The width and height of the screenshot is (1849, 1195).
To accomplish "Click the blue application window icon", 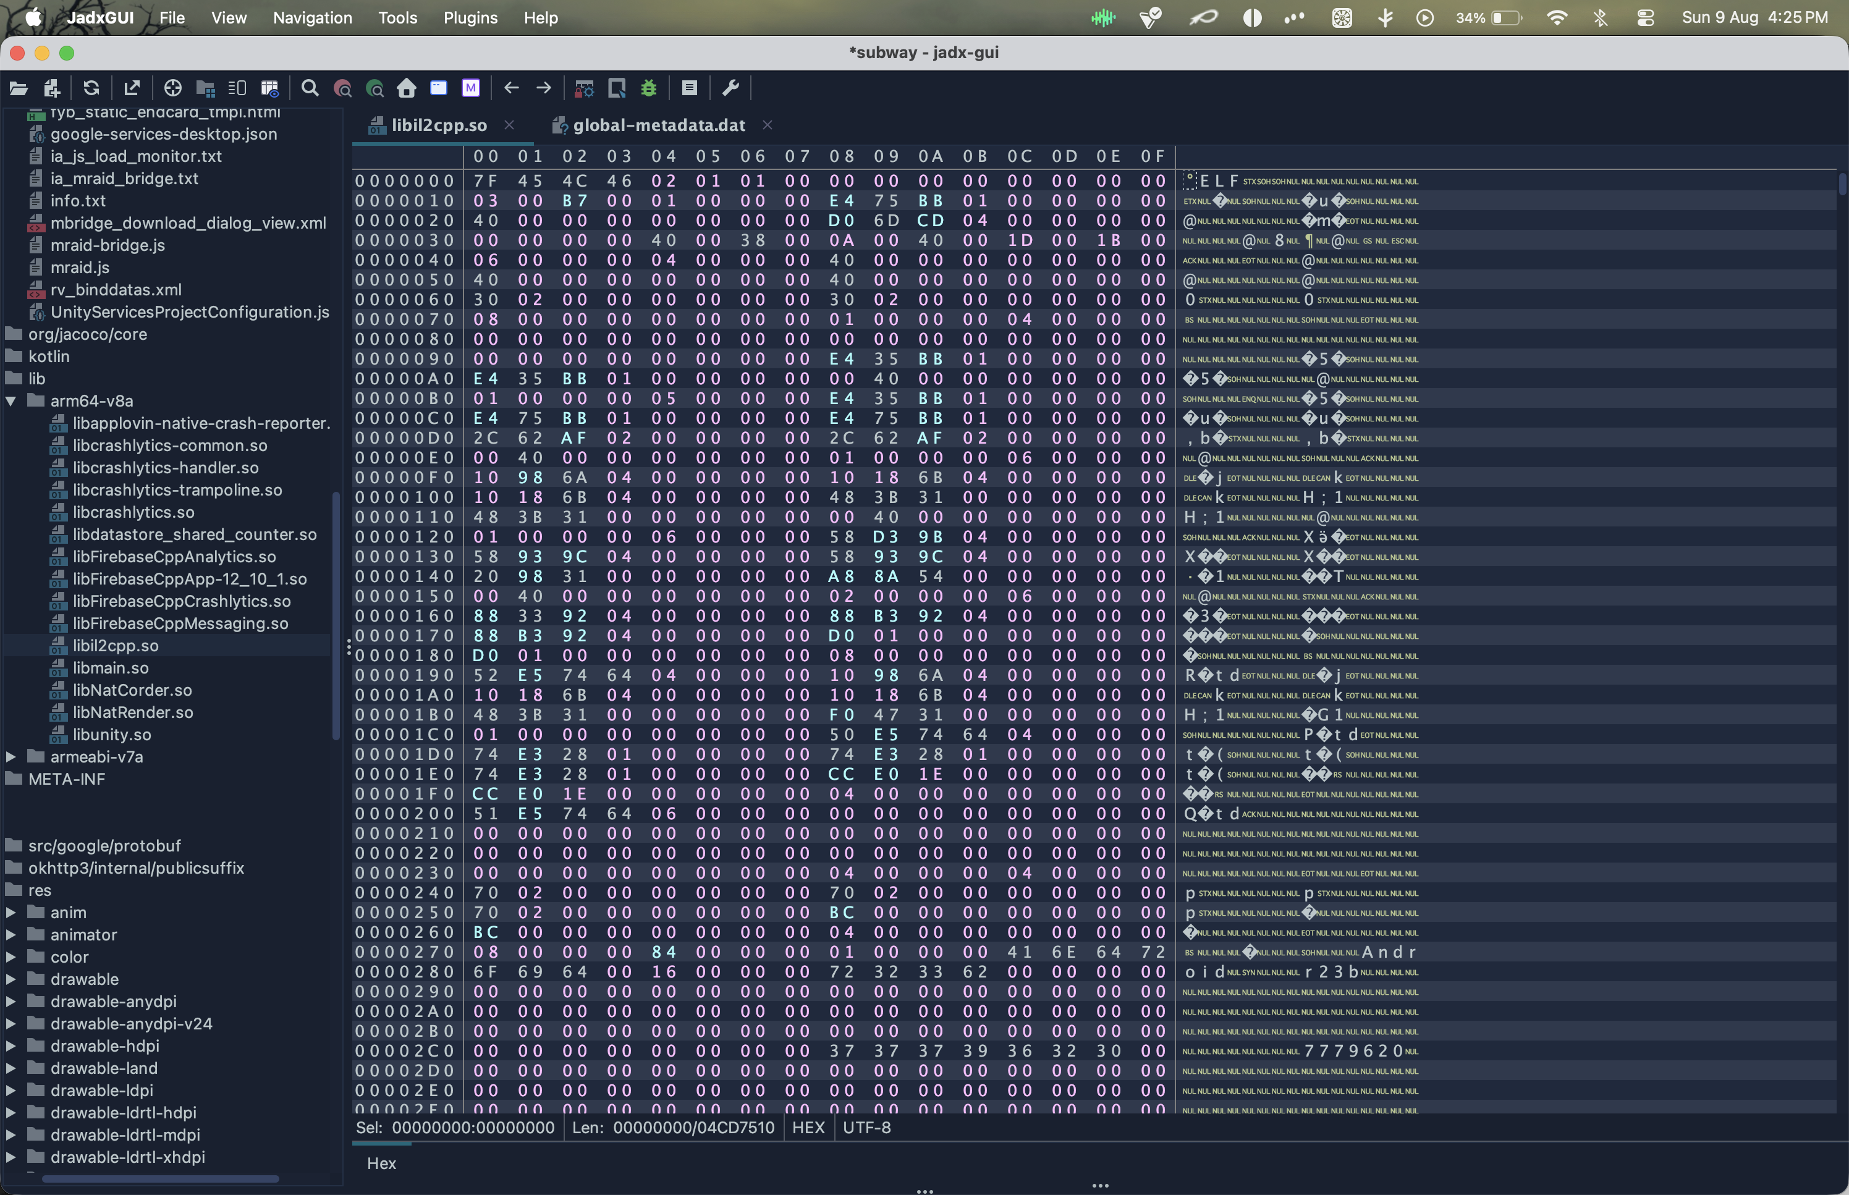I will [x=439, y=88].
